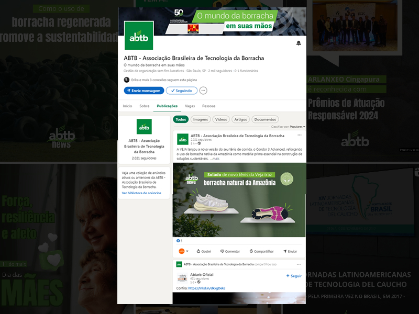Click the Envie mensagem button
419x314 pixels.
[144, 91]
